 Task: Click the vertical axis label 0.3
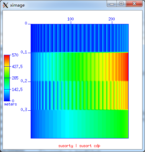pos(24,110)
